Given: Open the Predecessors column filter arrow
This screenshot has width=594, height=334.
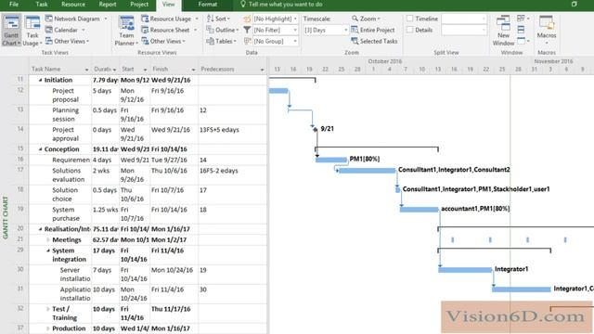Looking at the screenshot, I should tap(262, 70).
